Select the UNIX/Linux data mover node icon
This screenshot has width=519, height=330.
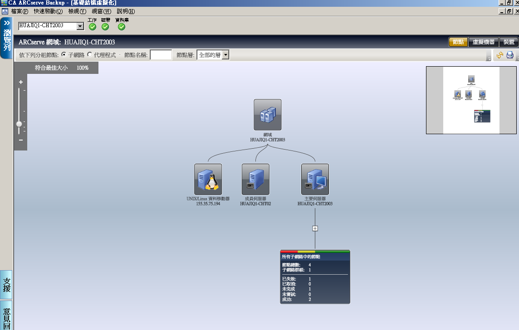208,179
